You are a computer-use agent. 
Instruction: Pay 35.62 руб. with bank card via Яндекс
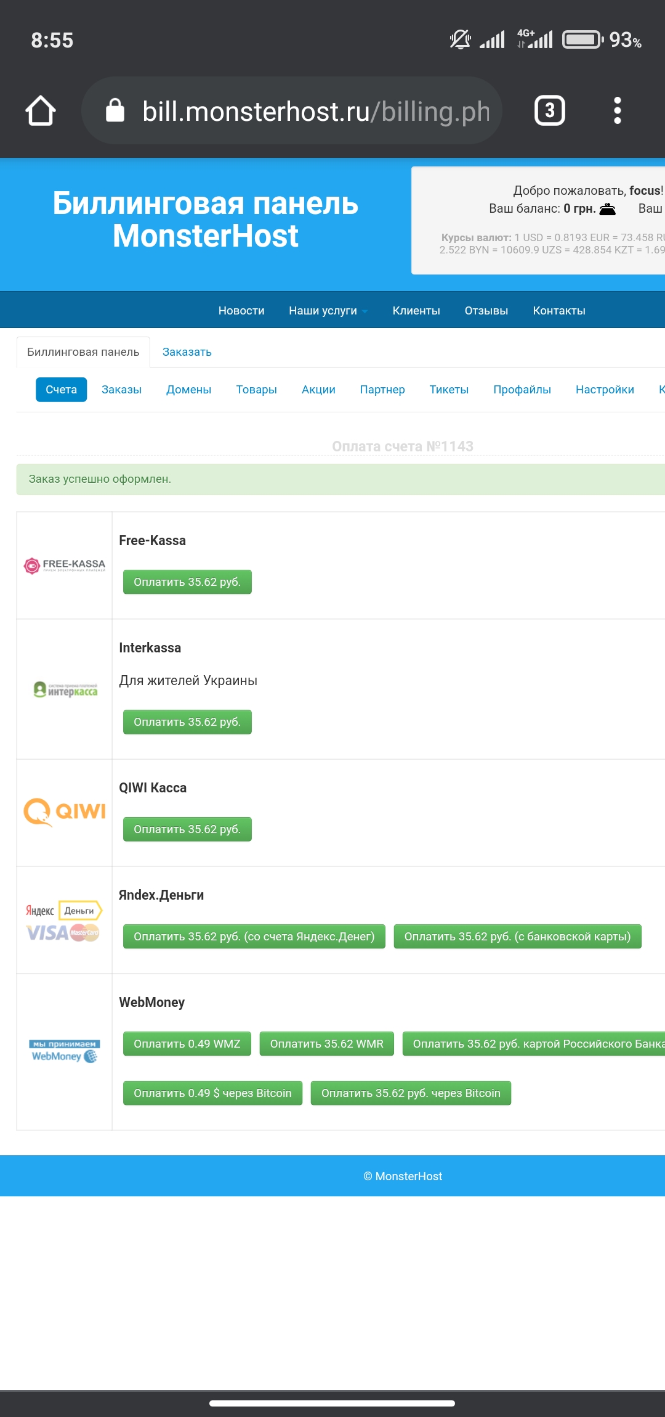click(517, 937)
